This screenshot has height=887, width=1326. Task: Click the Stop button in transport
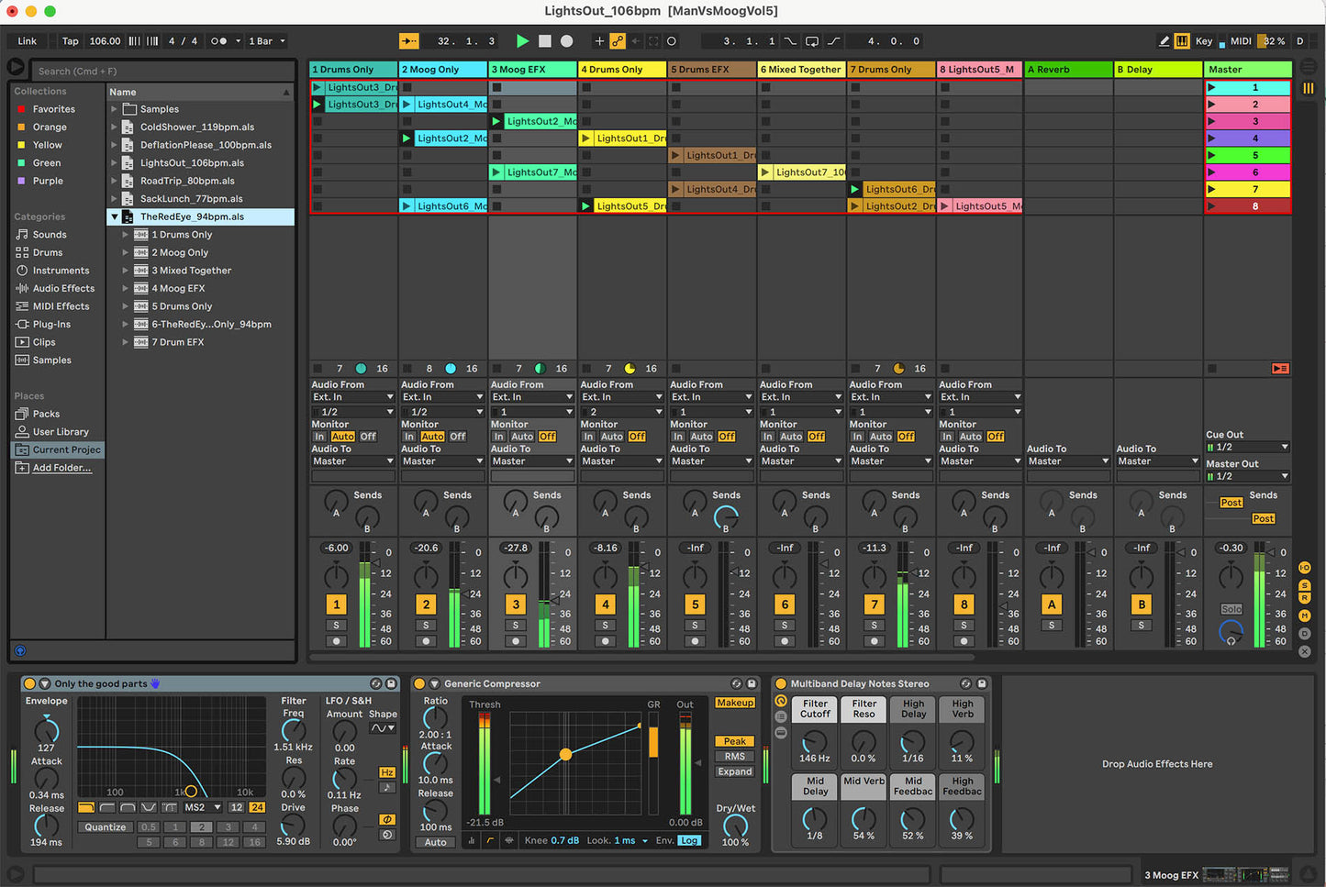(545, 41)
